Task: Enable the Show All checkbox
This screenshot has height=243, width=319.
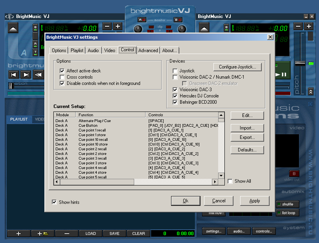Action: (230, 181)
